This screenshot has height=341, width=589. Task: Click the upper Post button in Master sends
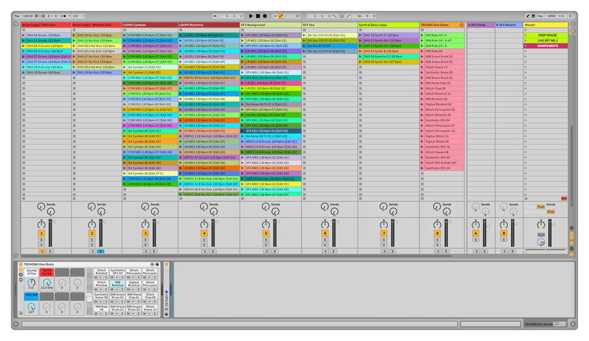[540, 207]
